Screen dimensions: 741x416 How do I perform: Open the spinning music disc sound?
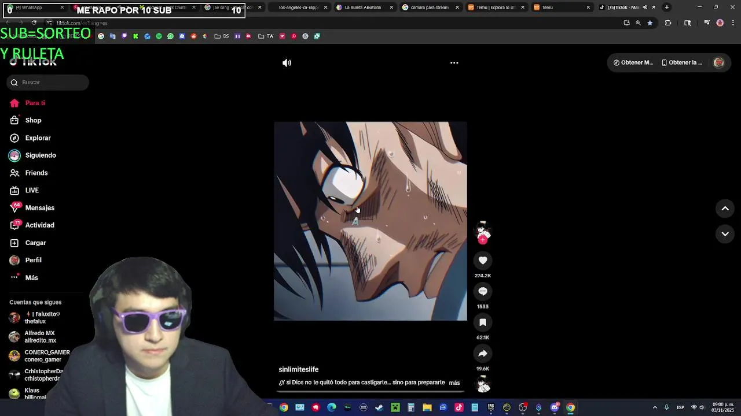[483, 384]
